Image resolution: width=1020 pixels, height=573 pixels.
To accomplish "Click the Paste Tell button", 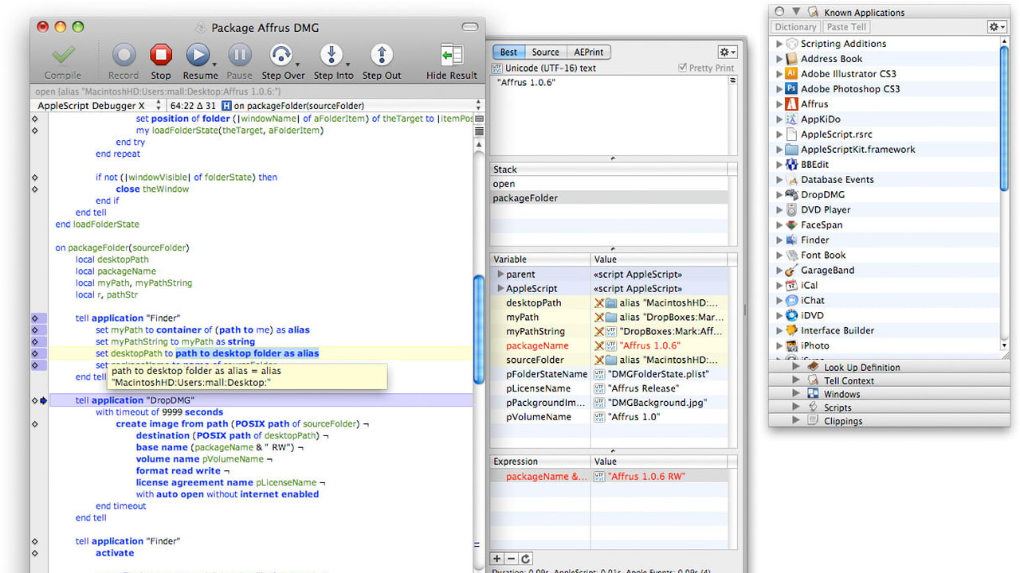I will [846, 27].
